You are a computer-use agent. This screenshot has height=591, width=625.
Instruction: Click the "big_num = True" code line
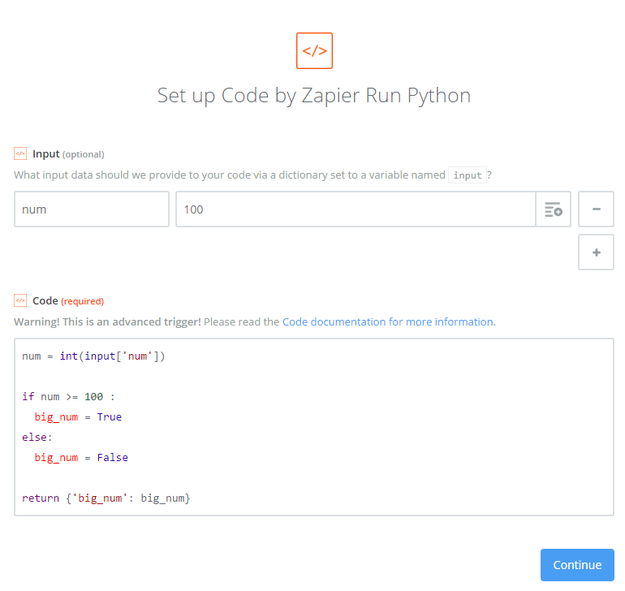pos(78,416)
